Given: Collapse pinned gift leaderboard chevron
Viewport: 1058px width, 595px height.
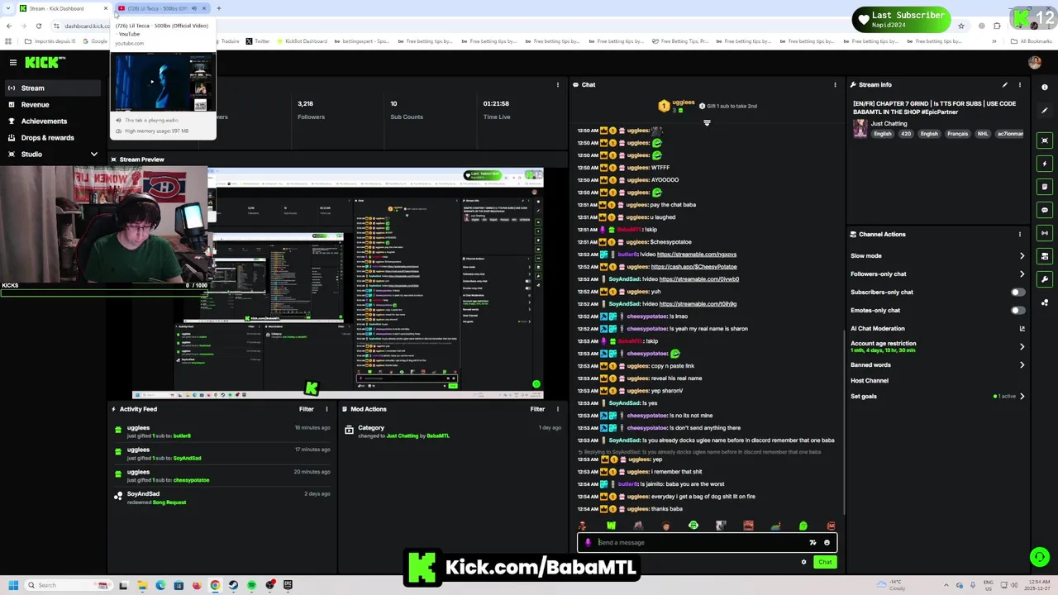Looking at the screenshot, I should (x=707, y=122).
